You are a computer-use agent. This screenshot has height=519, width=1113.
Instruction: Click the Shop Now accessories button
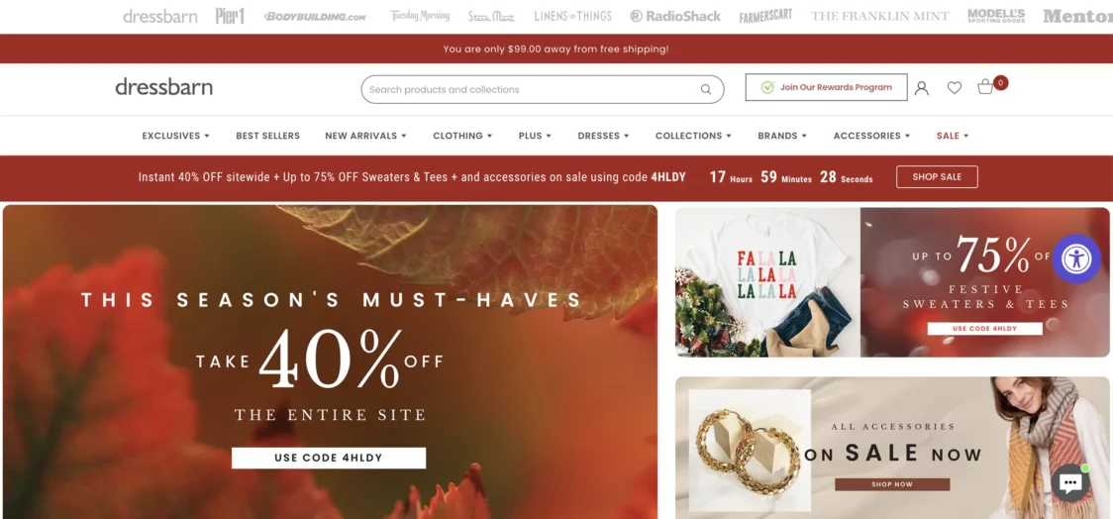tap(892, 484)
